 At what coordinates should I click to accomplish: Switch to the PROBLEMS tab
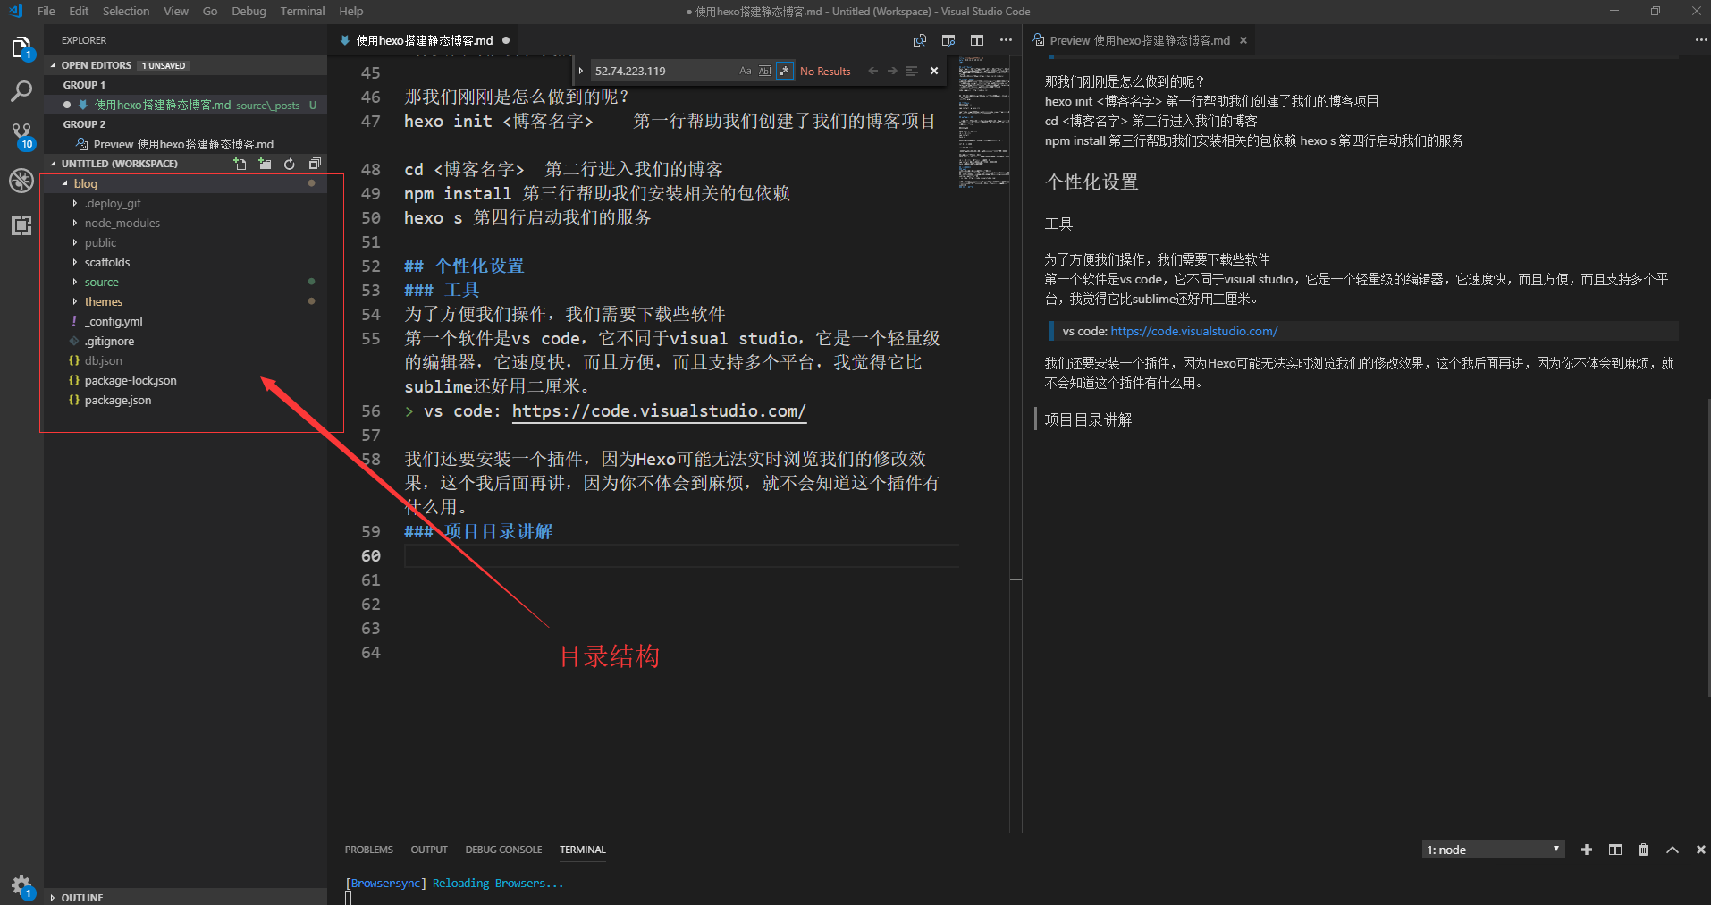click(x=368, y=850)
